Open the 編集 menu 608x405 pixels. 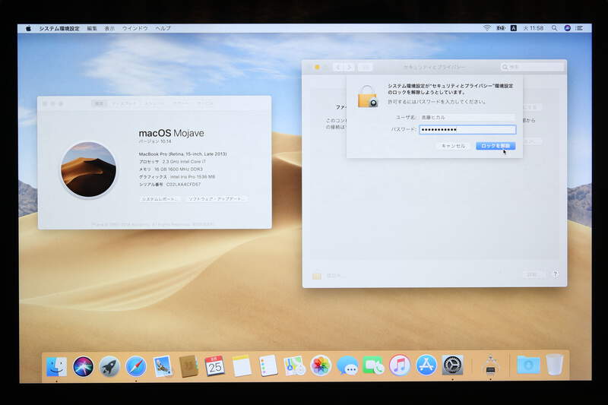coord(92,28)
